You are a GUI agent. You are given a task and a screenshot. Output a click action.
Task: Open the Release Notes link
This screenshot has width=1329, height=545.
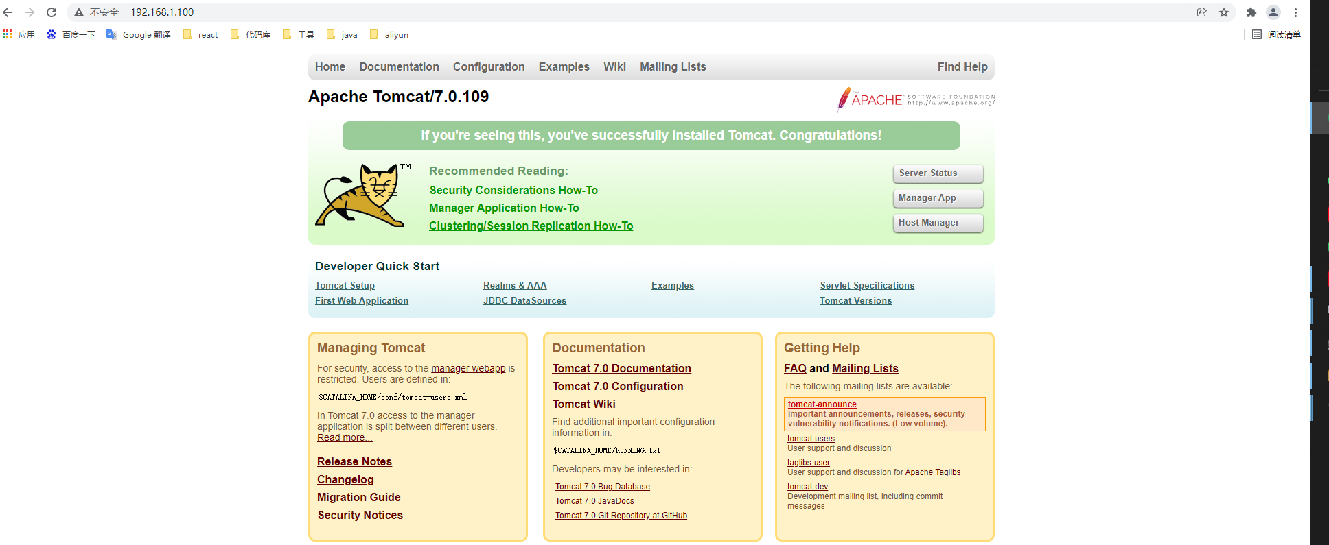pyautogui.click(x=354, y=461)
